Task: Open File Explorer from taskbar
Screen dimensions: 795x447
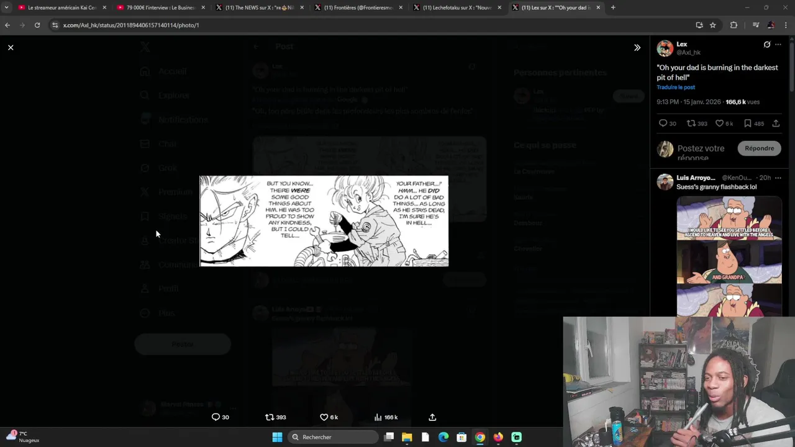Action: point(407,437)
